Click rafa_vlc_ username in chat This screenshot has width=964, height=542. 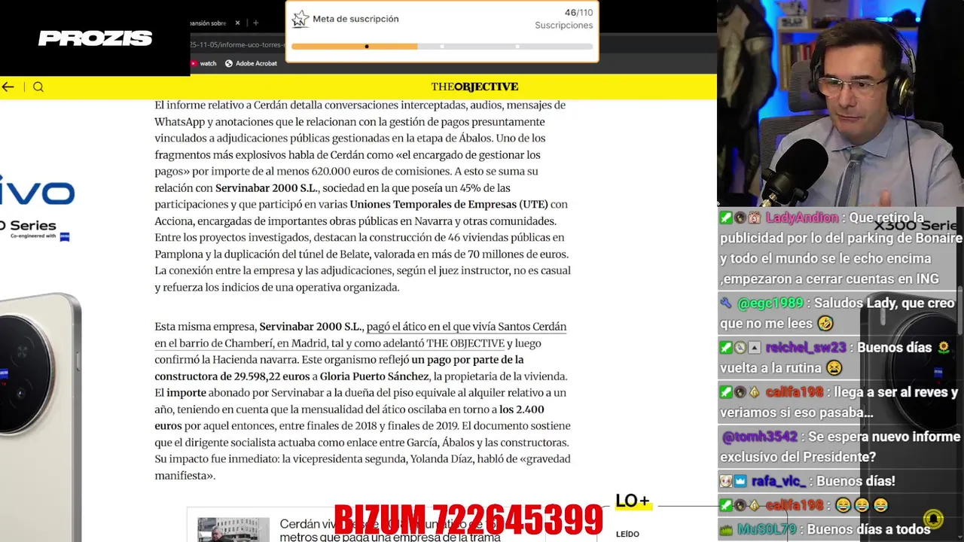tap(780, 481)
